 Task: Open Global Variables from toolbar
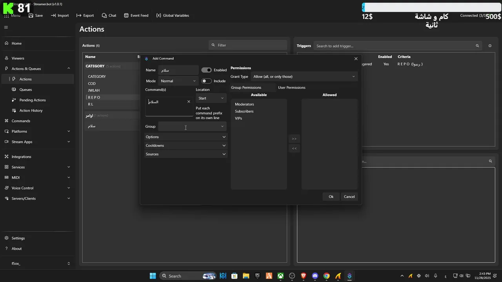pyautogui.click(x=173, y=15)
